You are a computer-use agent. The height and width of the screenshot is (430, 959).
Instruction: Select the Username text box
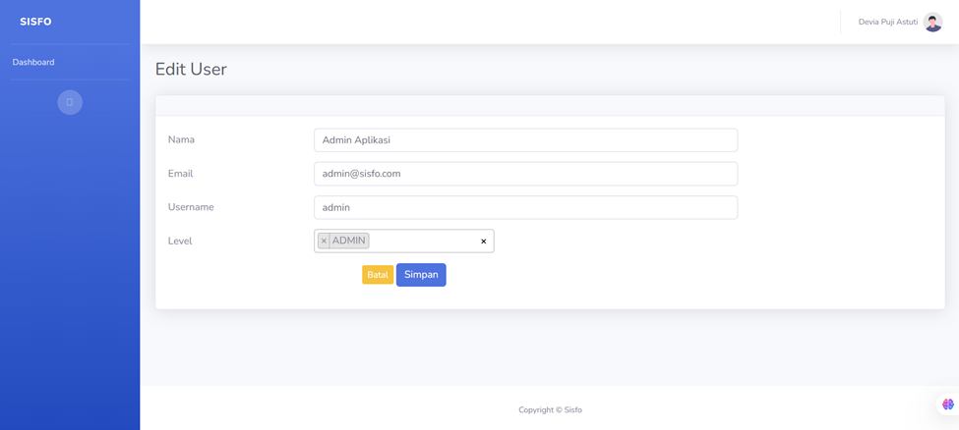[x=525, y=207]
